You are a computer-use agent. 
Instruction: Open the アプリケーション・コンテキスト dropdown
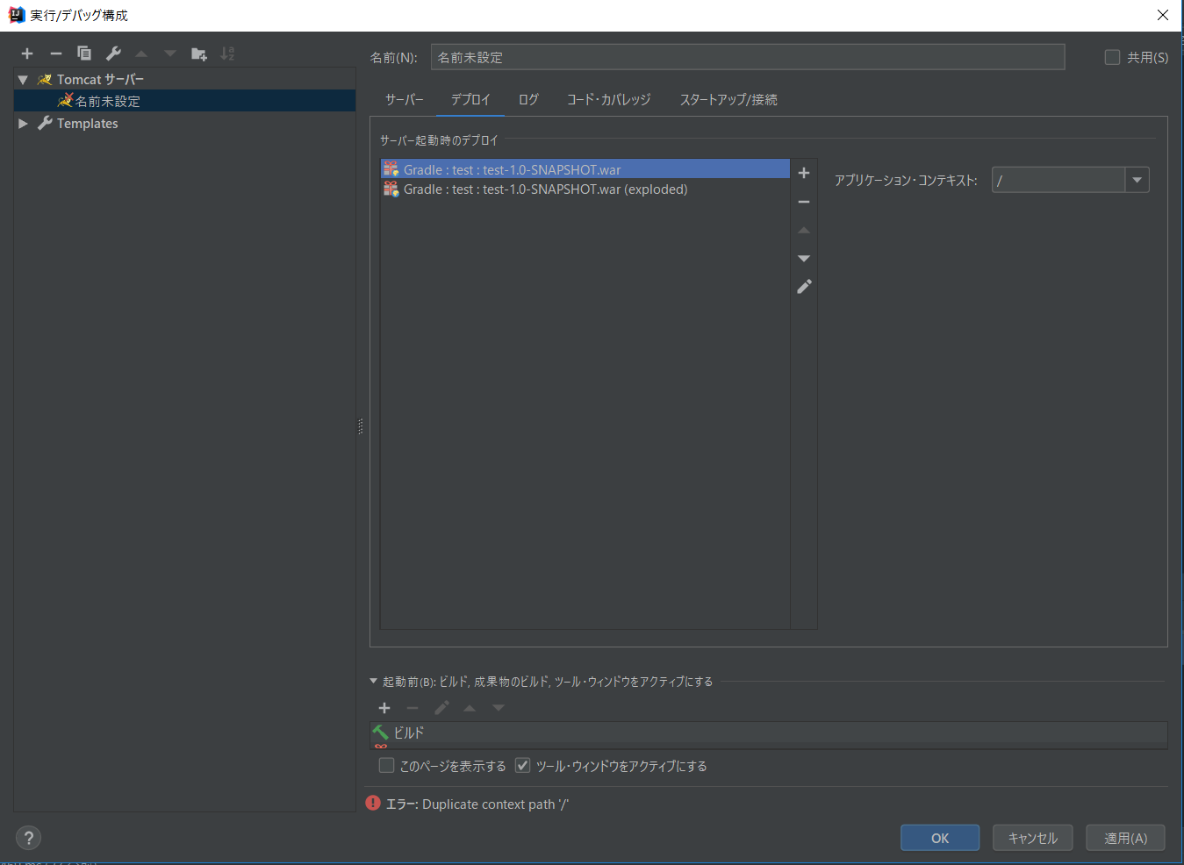(x=1137, y=179)
